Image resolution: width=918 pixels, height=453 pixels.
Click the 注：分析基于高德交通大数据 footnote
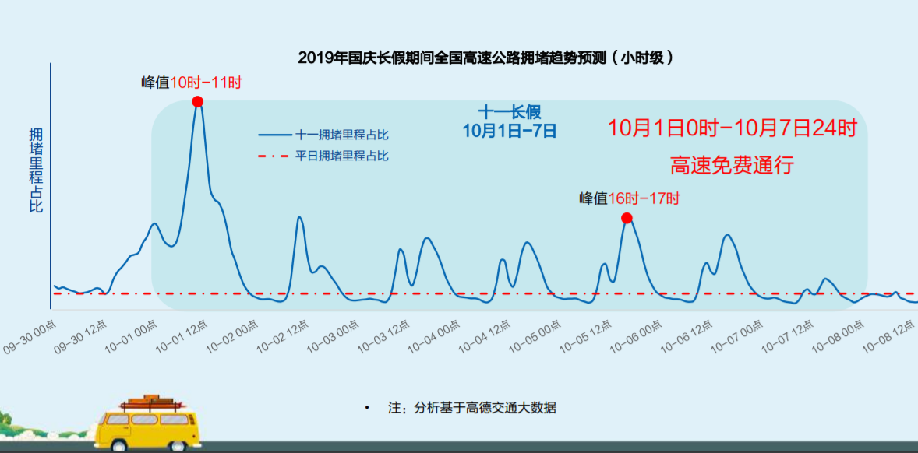(x=471, y=408)
